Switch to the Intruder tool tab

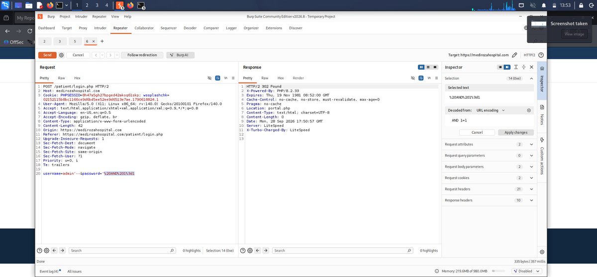coord(100,28)
